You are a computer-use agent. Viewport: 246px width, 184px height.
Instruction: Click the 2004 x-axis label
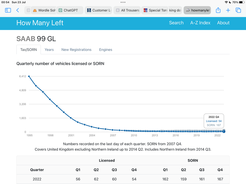click(x=92, y=135)
